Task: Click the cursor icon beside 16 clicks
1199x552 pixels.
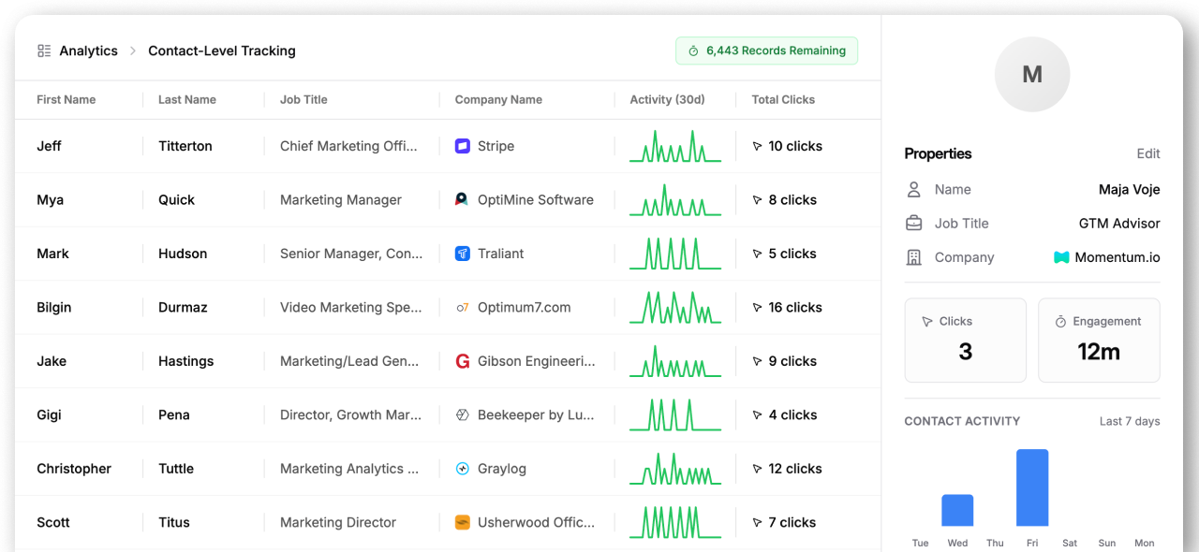Action: click(x=757, y=307)
